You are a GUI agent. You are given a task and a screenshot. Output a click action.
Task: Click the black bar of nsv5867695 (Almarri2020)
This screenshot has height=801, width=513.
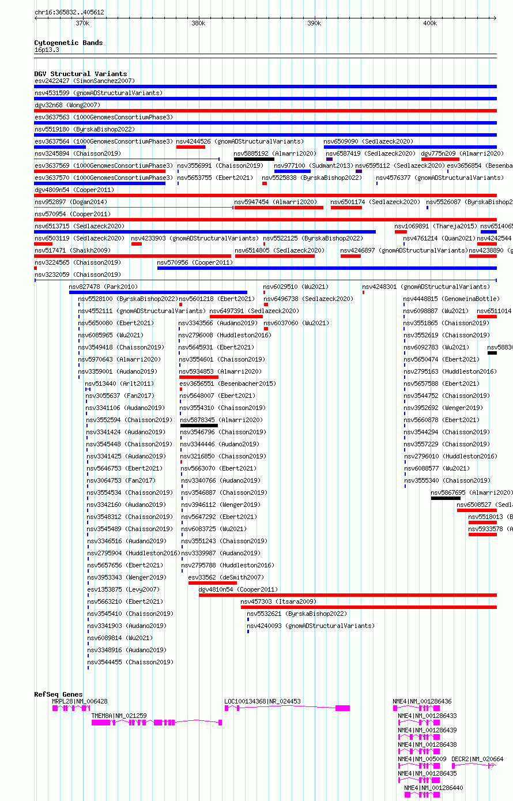(446, 498)
